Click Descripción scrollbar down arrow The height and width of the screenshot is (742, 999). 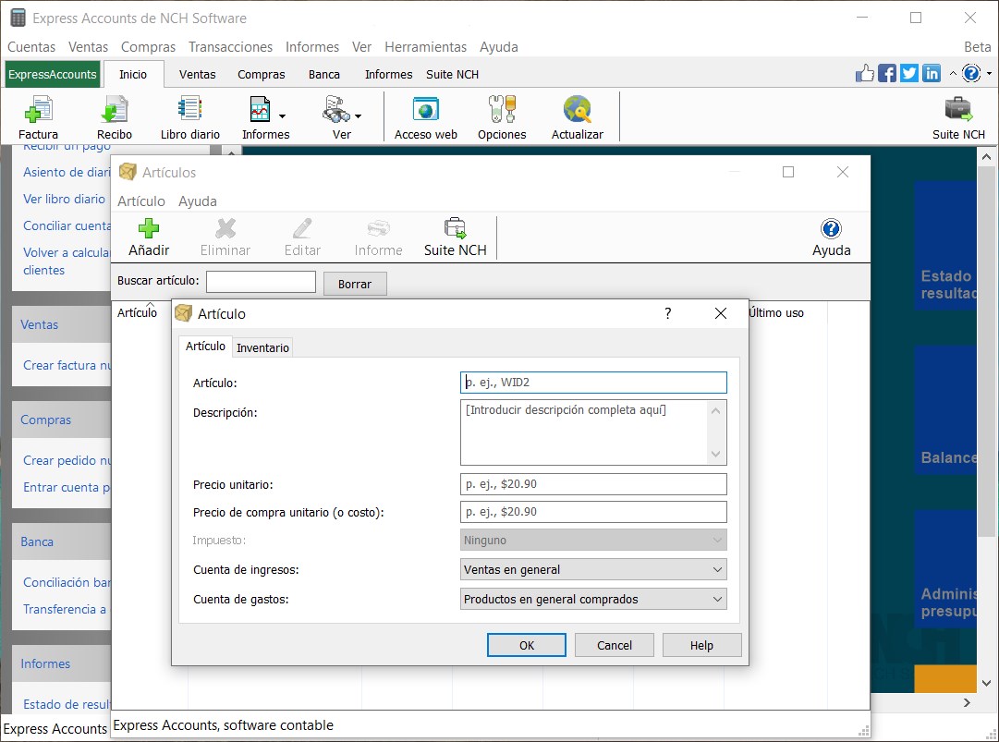tap(716, 454)
